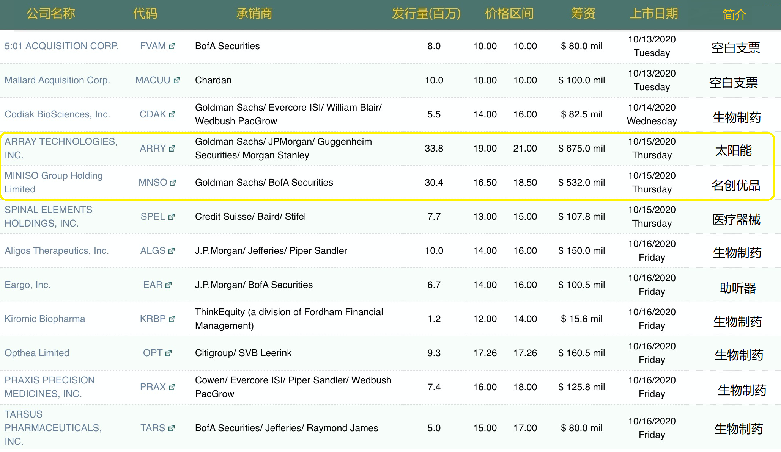Viewport: 781px width, 452px height.
Task: Click the OPT external link icon
Action: pyautogui.click(x=168, y=353)
